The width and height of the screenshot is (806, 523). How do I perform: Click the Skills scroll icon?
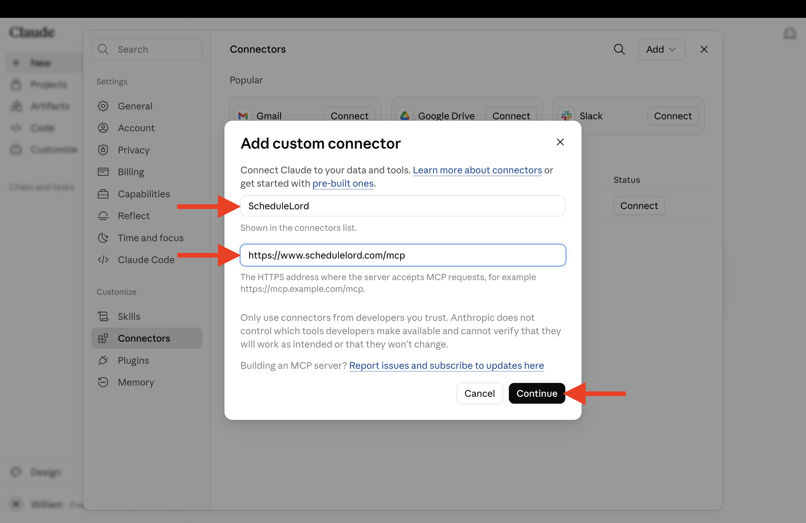[103, 316]
